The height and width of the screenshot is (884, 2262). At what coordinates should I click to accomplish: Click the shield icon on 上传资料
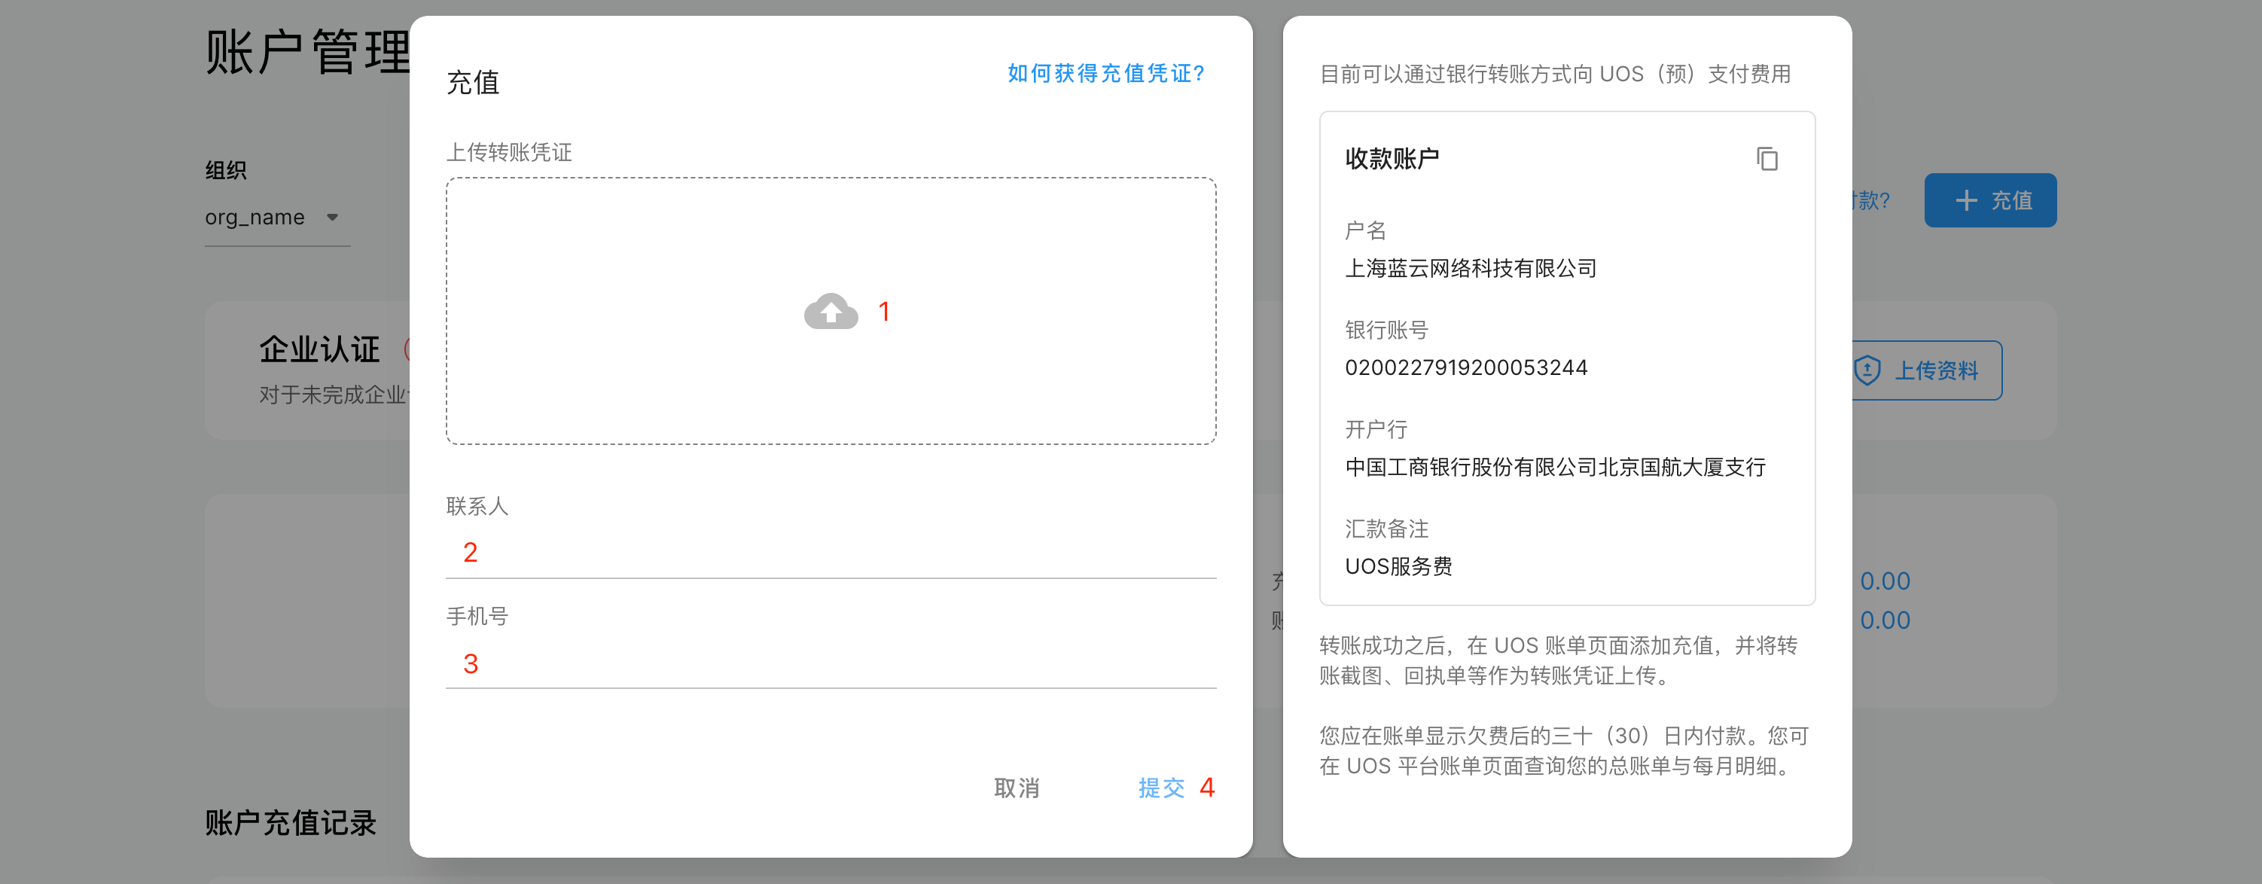(1867, 370)
